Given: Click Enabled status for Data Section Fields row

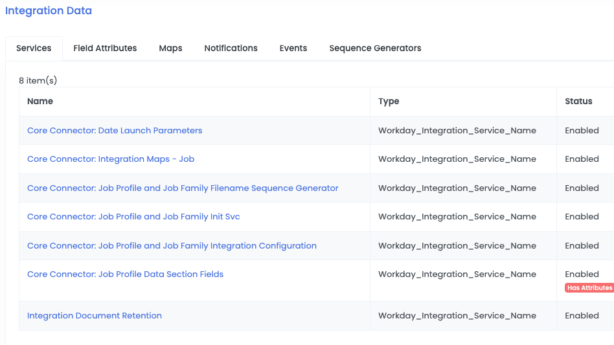Looking at the screenshot, I should [582, 274].
